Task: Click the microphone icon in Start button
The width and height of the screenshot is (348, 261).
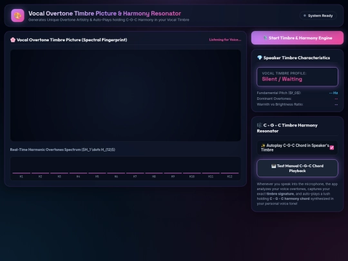Action: (265, 38)
